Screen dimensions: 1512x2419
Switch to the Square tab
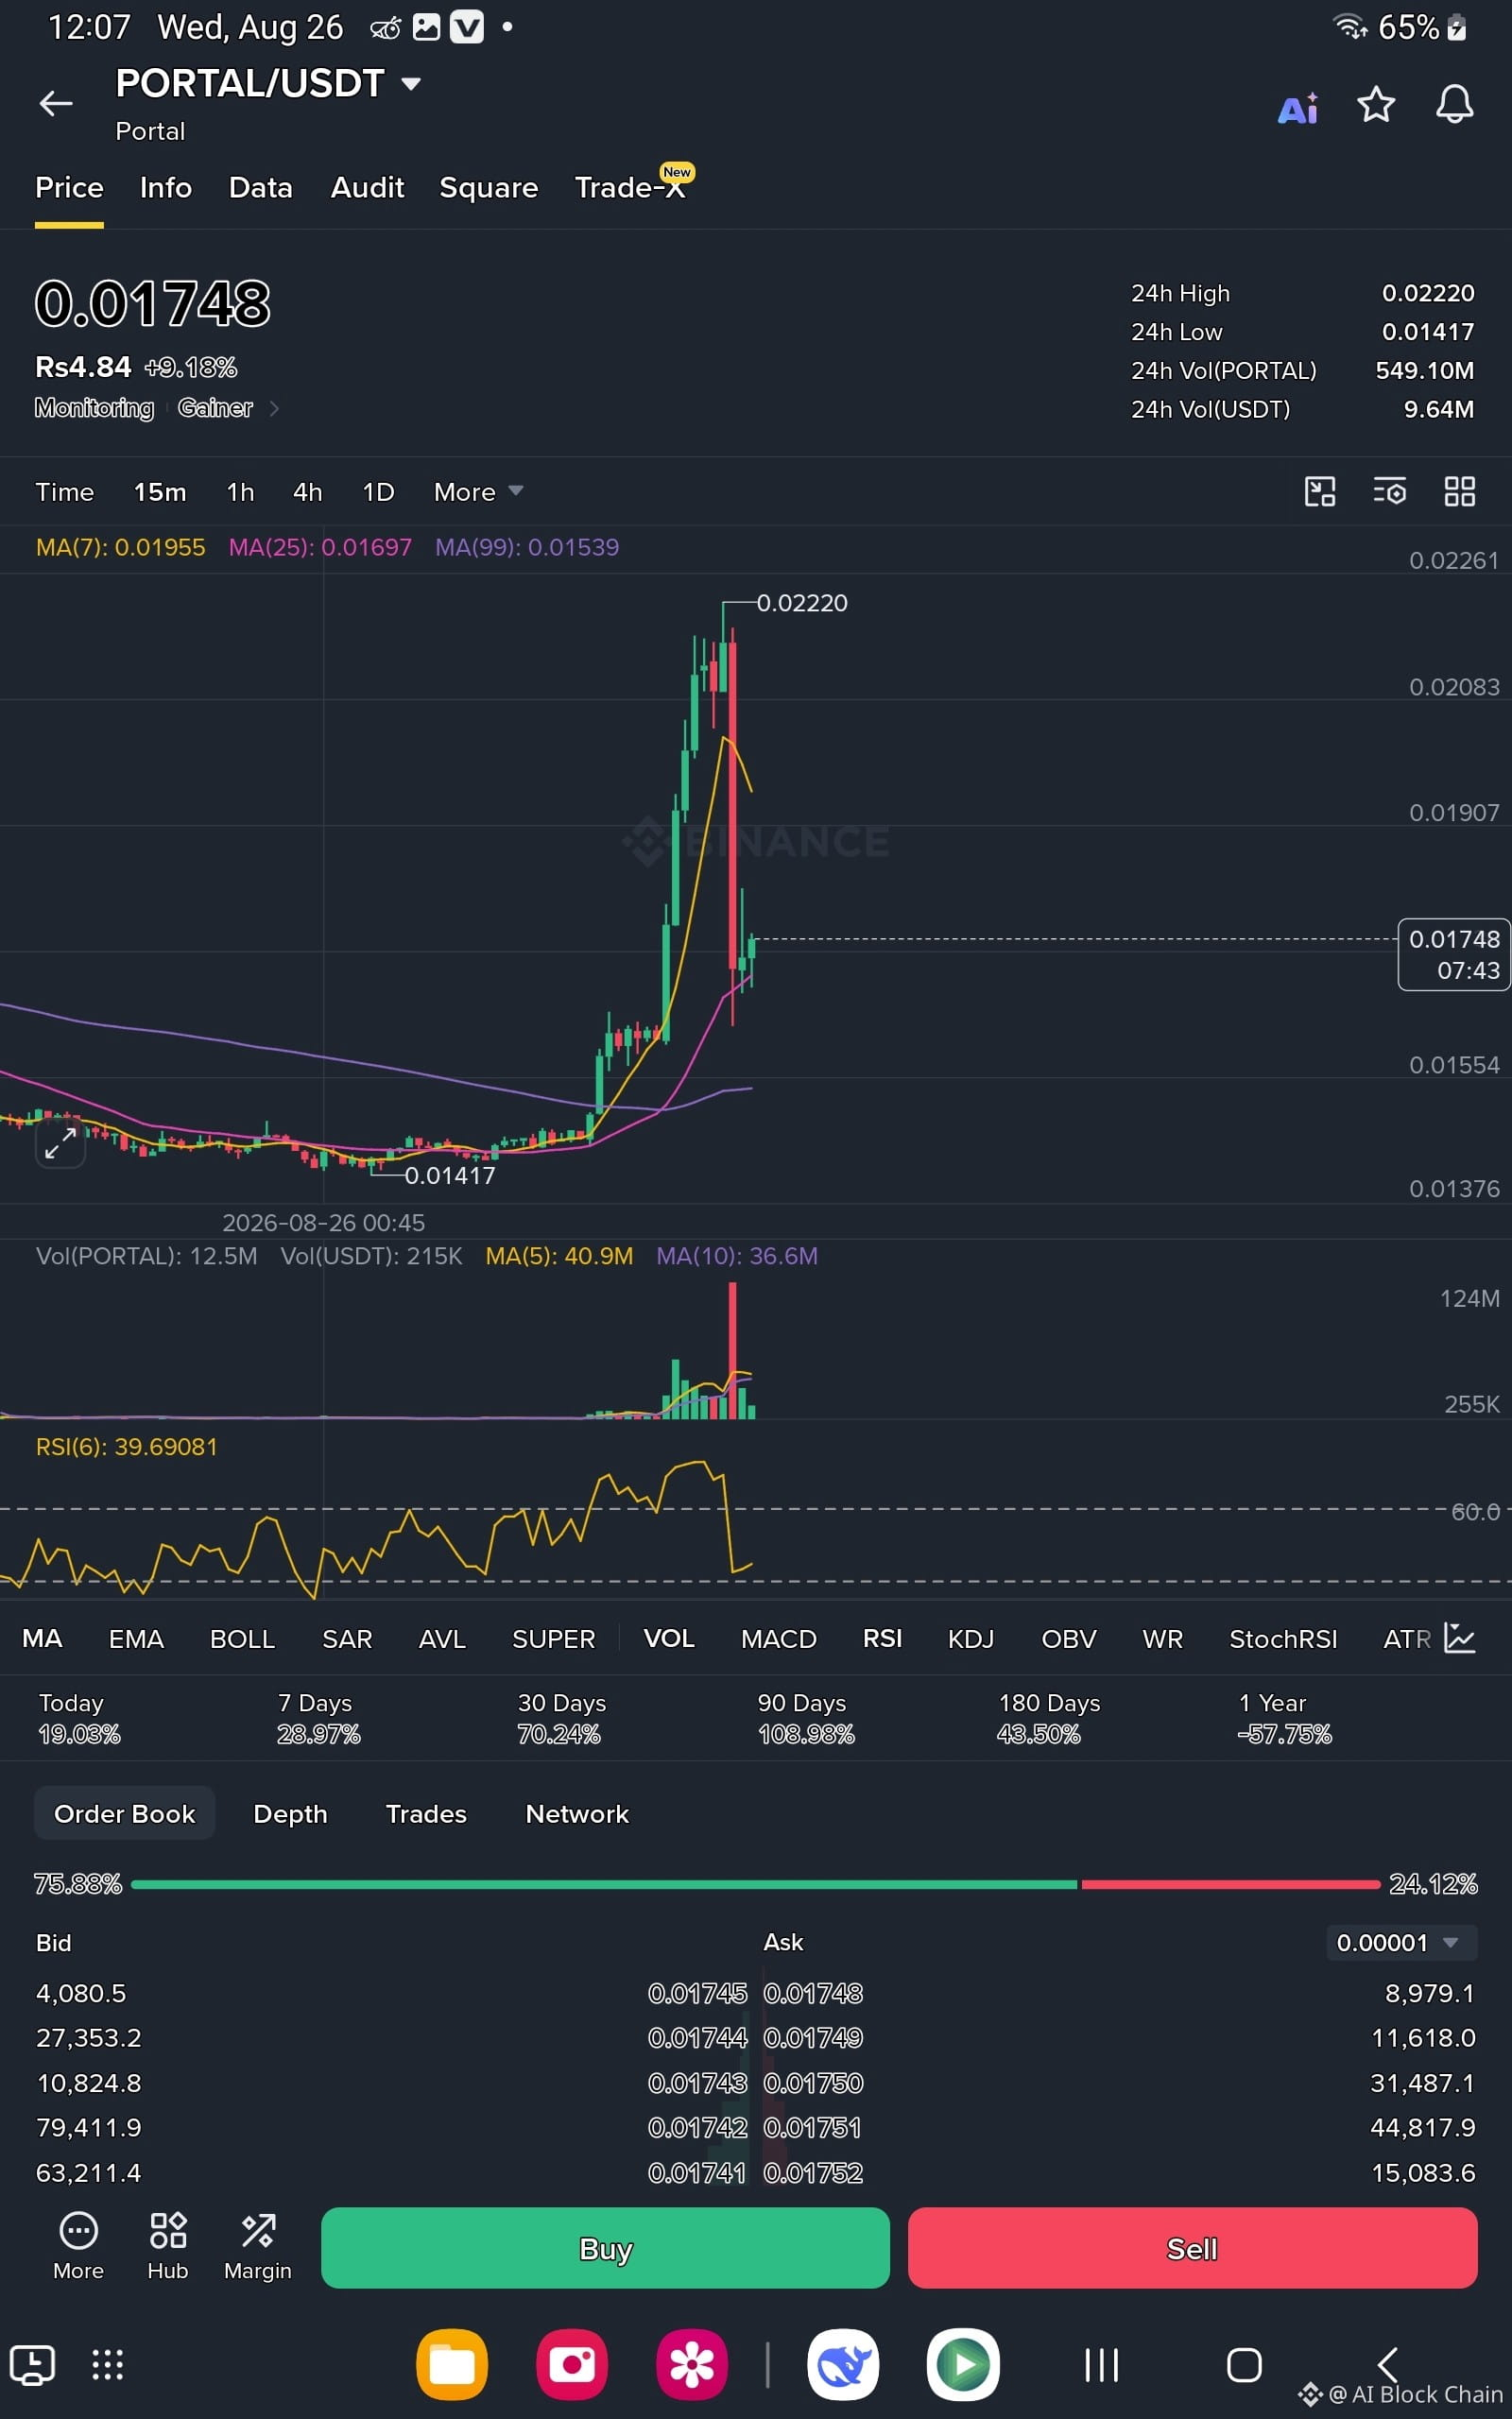(x=489, y=188)
